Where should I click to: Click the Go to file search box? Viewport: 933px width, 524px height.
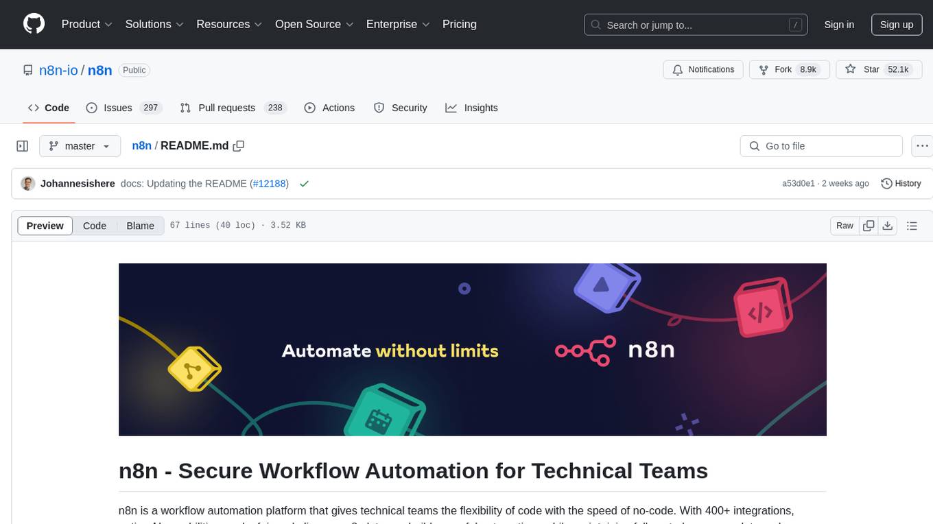tap(821, 146)
